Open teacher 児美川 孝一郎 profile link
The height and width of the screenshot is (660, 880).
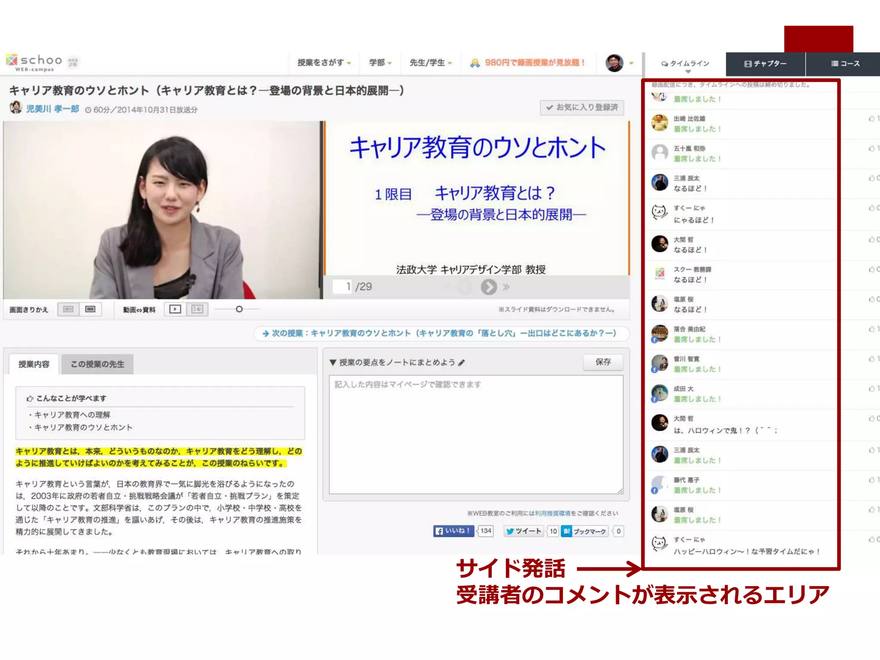point(52,109)
